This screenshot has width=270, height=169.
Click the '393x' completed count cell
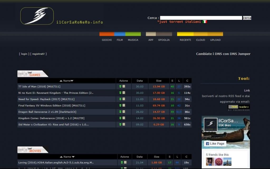187,87
